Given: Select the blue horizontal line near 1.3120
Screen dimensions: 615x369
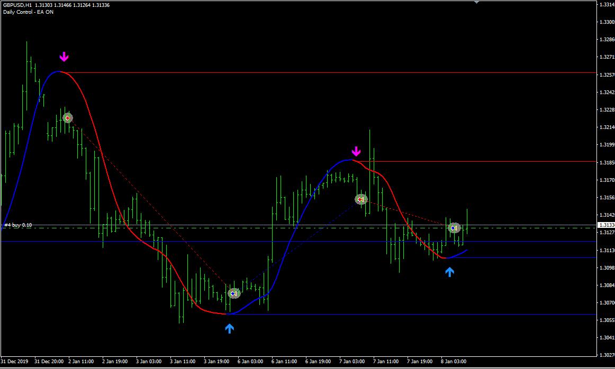Looking at the screenshot, I should [298, 242].
